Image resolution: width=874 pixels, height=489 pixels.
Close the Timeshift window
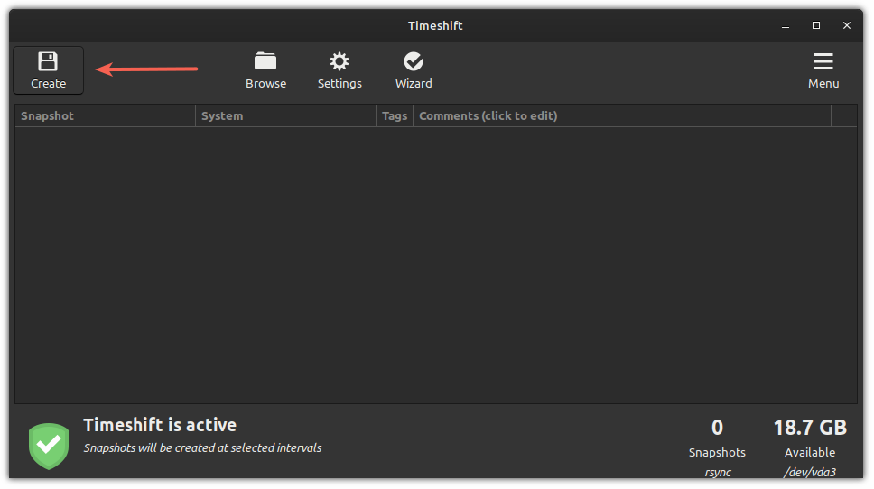[x=847, y=25]
